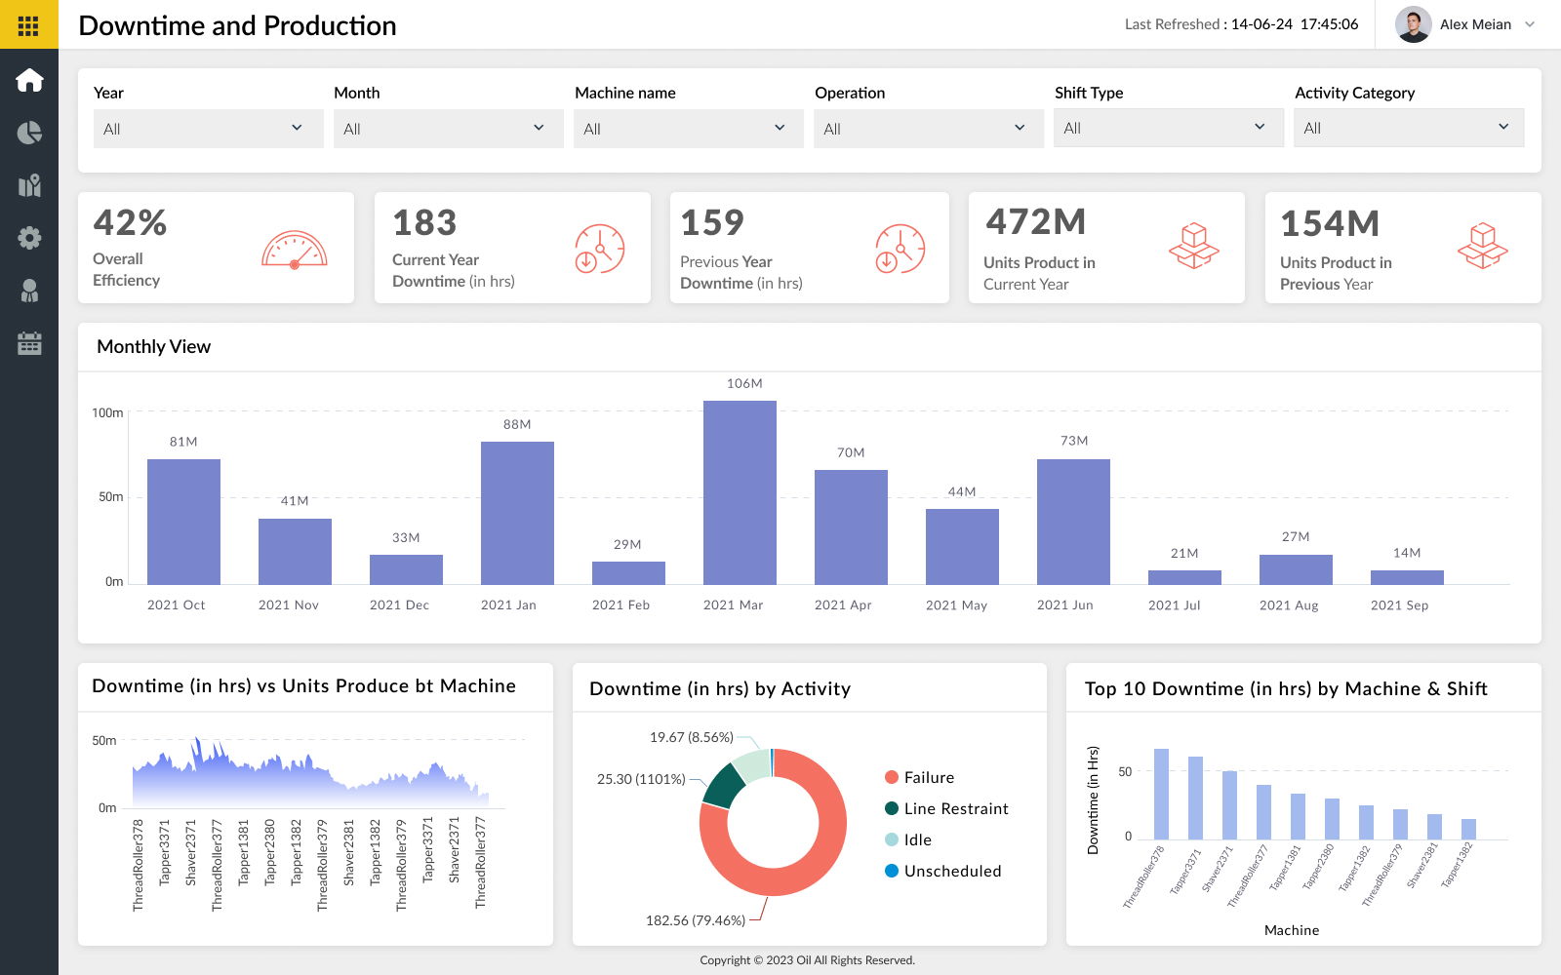Screen dimensions: 1561x975
Task: Open the user sidebar icon
Action: coord(29,291)
